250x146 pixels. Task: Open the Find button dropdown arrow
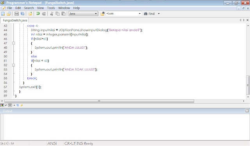pyautogui.click(x=159, y=14)
